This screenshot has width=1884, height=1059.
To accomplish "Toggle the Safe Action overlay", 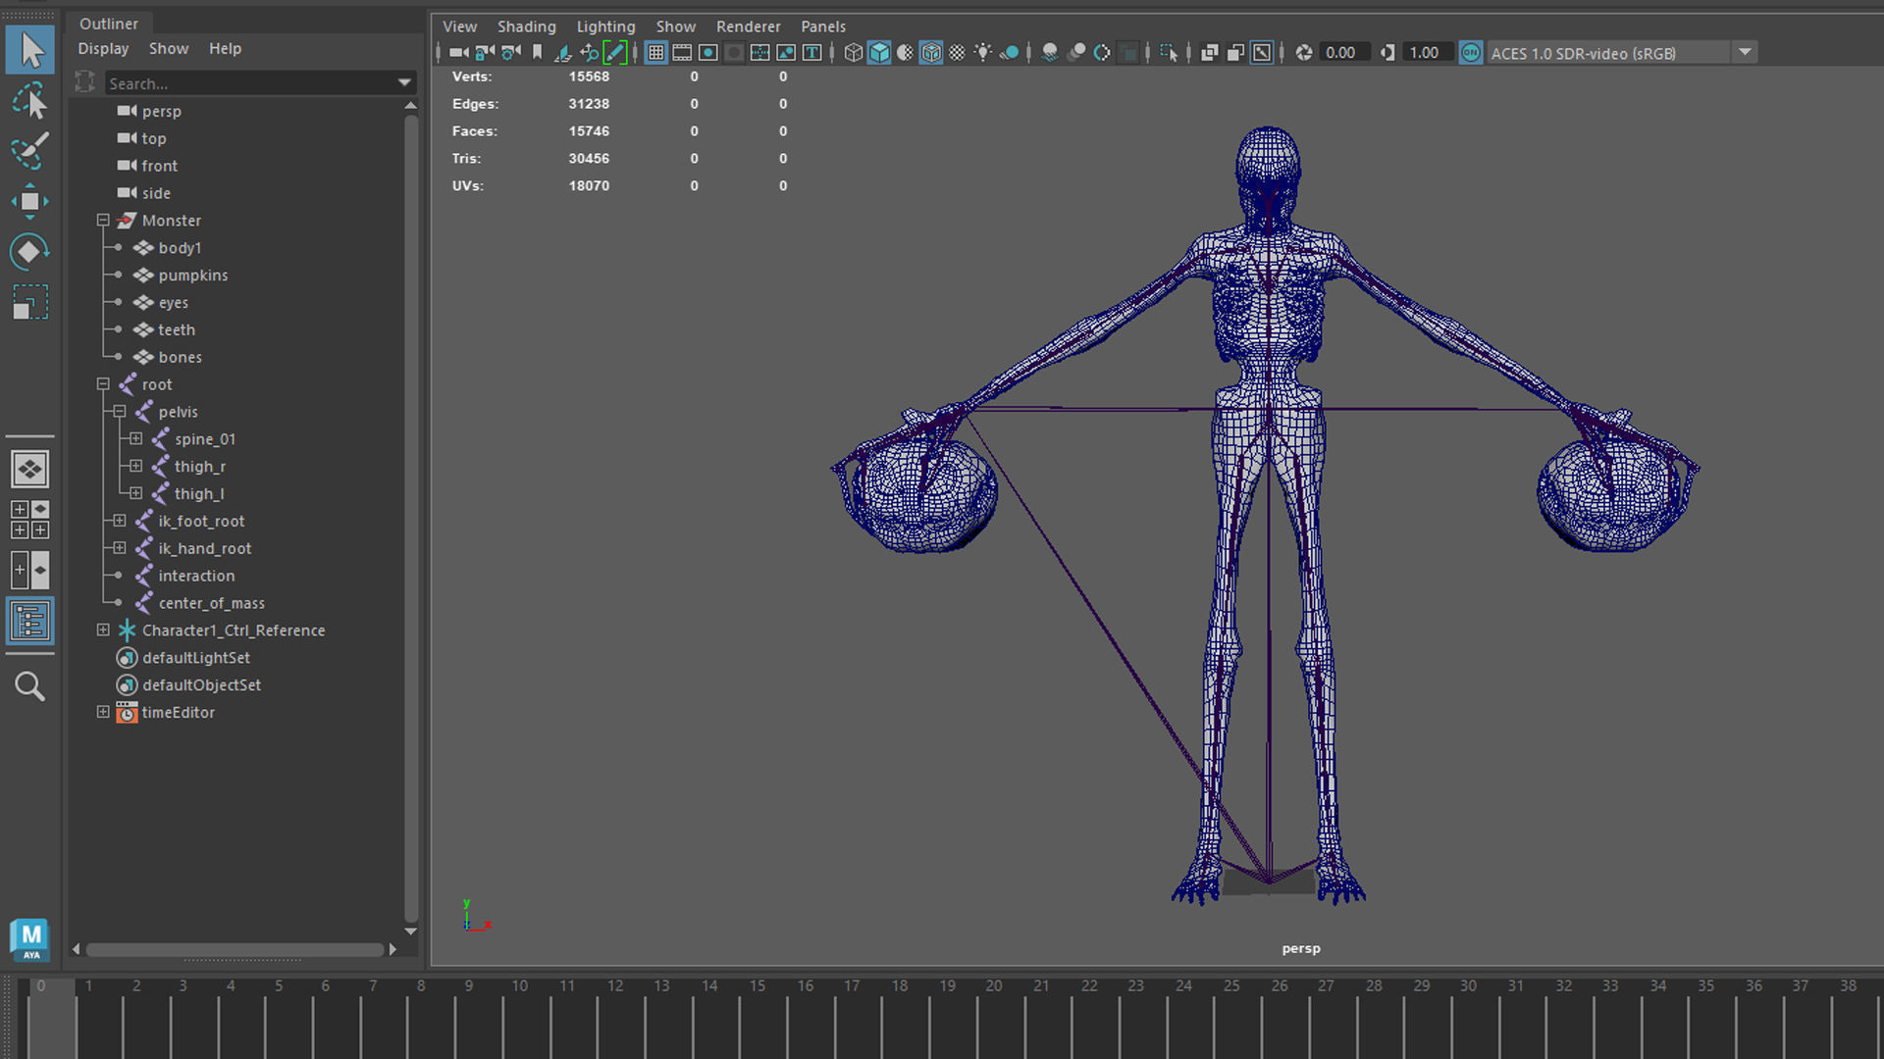I will pyautogui.click(x=786, y=53).
